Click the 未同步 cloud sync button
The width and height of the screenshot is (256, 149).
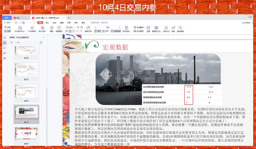point(246,23)
